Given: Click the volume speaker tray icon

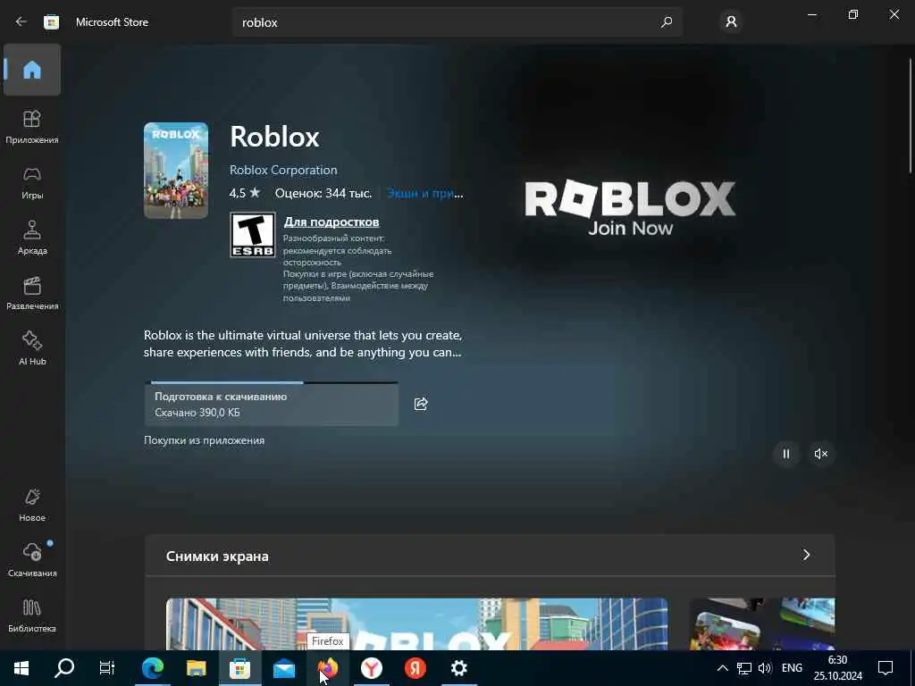Looking at the screenshot, I should click(x=765, y=668).
